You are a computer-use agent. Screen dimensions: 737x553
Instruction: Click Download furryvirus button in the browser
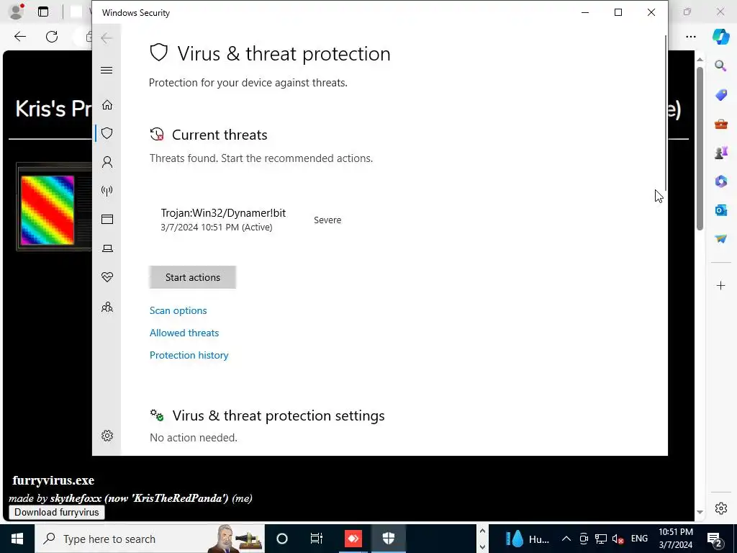pyautogui.click(x=56, y=512)
